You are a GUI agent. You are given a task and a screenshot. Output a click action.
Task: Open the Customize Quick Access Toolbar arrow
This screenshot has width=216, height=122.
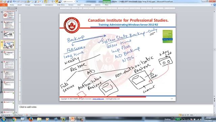click(x=77, y=1)
